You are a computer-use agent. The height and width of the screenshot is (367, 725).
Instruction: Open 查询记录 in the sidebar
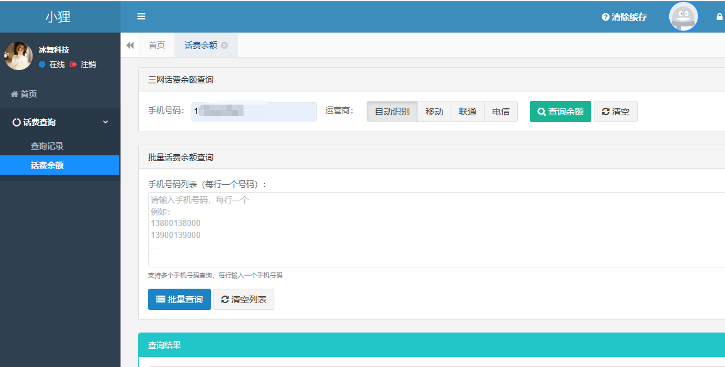tap(47, 146)
